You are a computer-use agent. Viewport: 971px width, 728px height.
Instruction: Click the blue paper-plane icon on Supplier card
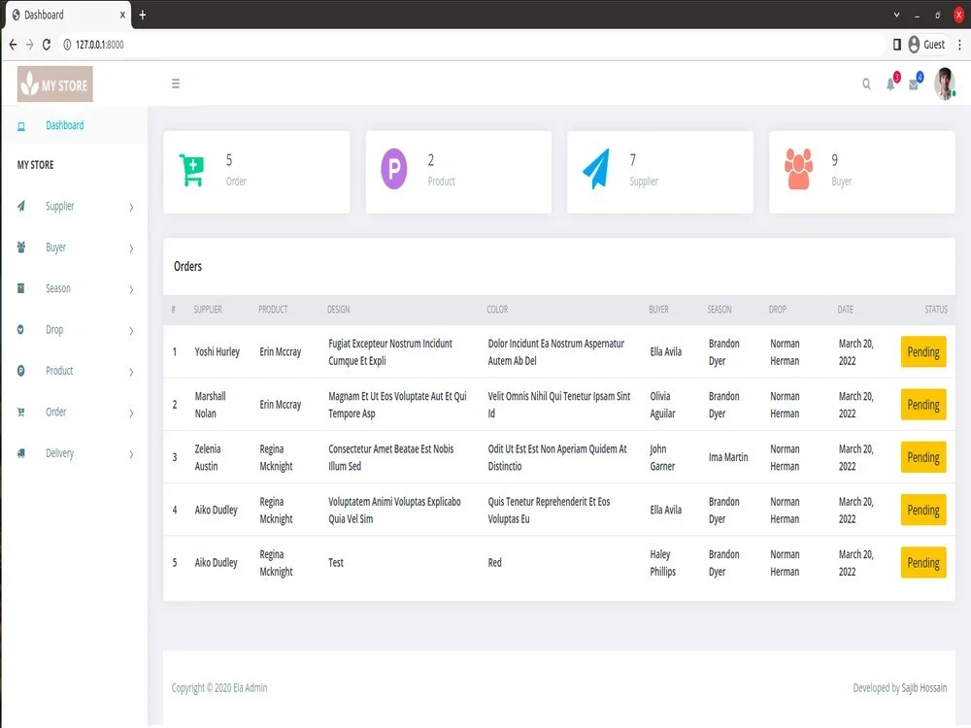(x=596, y=168)
